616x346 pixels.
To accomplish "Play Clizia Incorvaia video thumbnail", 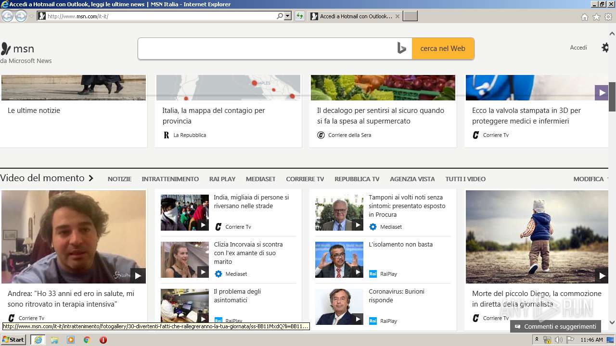I will click(185, 259).
